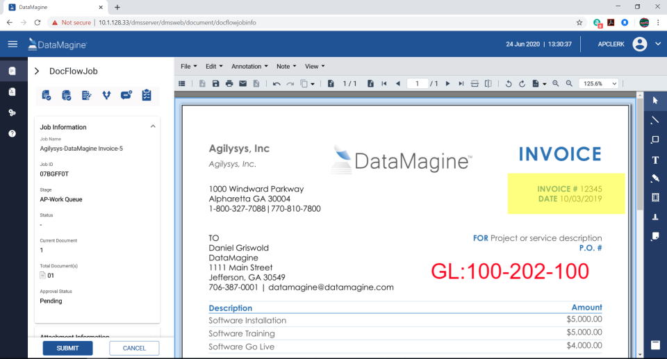Click the DataMagine header logo

58,44
